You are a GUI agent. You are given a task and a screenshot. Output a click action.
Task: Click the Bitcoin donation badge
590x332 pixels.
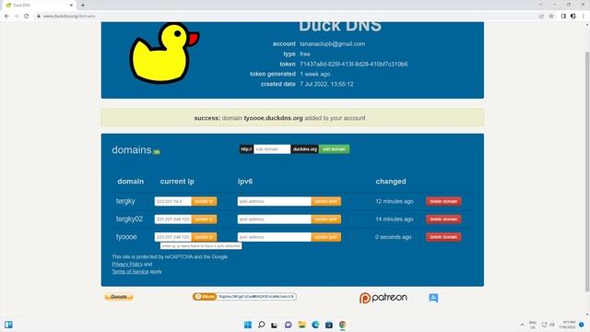205,297
